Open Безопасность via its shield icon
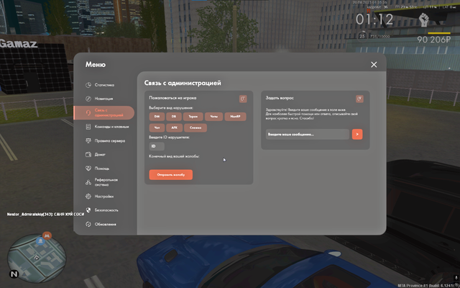 pyautogui.click(x=88, y=210)
